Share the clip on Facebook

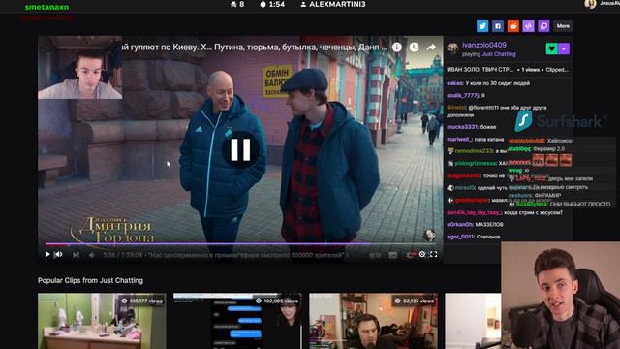pyautogui.click(x=497, y=26)
